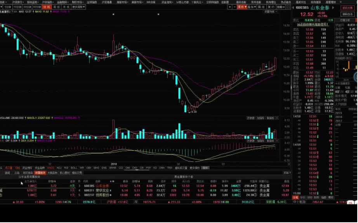Close the volume sub-panel with X
This screenshot has width=358, height=223.
[277, 118]
